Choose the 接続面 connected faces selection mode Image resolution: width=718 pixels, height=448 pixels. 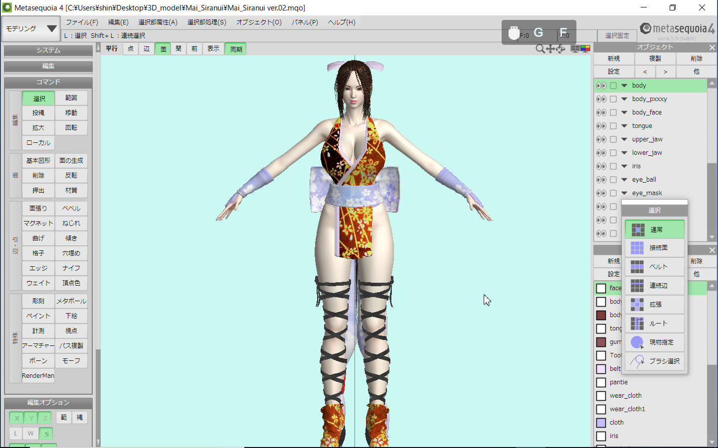(654, 248)
